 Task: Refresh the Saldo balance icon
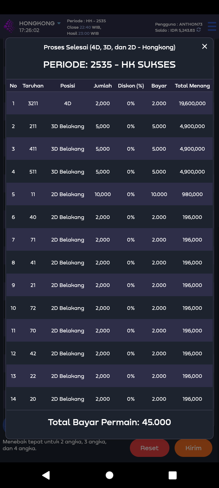click(199, 30)
